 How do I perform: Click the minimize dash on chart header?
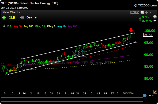155,13
